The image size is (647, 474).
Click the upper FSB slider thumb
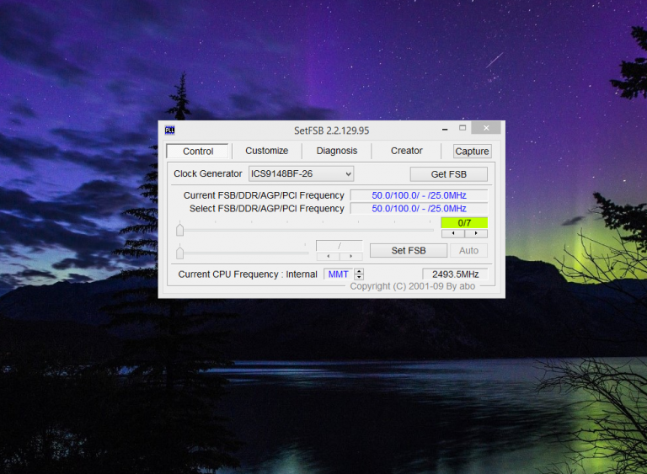(x=179, y=229)
